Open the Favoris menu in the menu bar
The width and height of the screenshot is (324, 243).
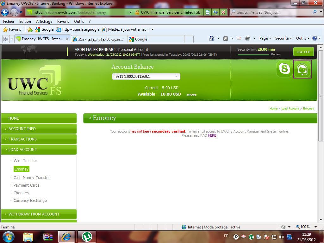pos(63,22)
